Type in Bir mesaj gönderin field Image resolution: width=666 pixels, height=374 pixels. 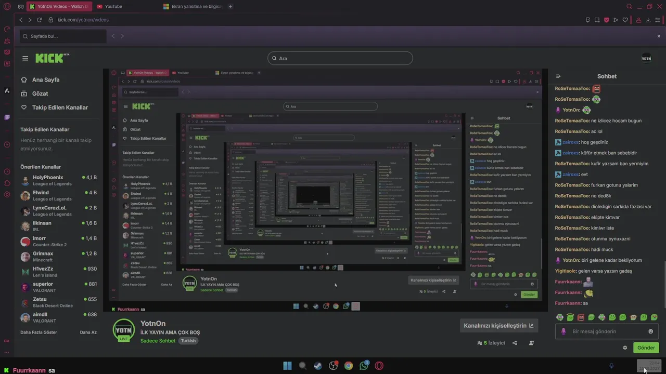click(x=607, y=331)
